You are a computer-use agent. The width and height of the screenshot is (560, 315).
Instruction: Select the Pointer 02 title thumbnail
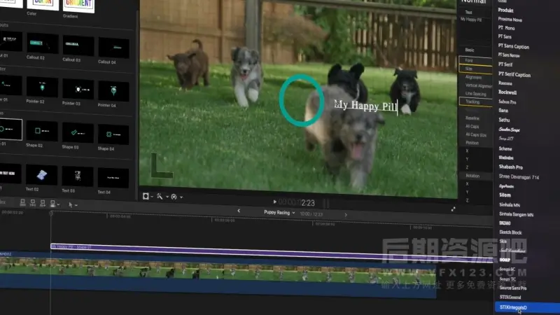coord(42,87)
